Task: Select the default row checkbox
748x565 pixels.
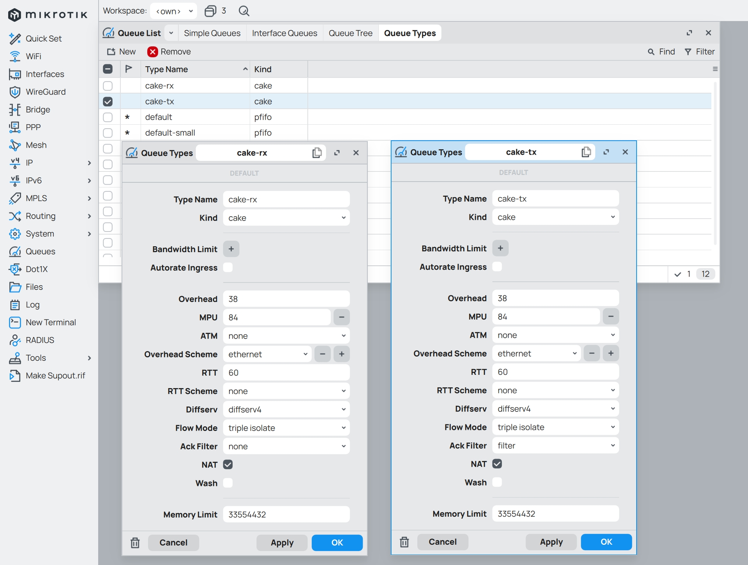Action: (108, 117)
